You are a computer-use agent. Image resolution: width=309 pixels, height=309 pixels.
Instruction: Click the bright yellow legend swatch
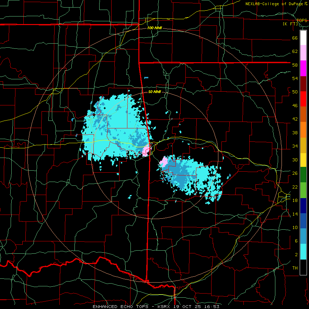pyautogui.click(x=303, y=160)
